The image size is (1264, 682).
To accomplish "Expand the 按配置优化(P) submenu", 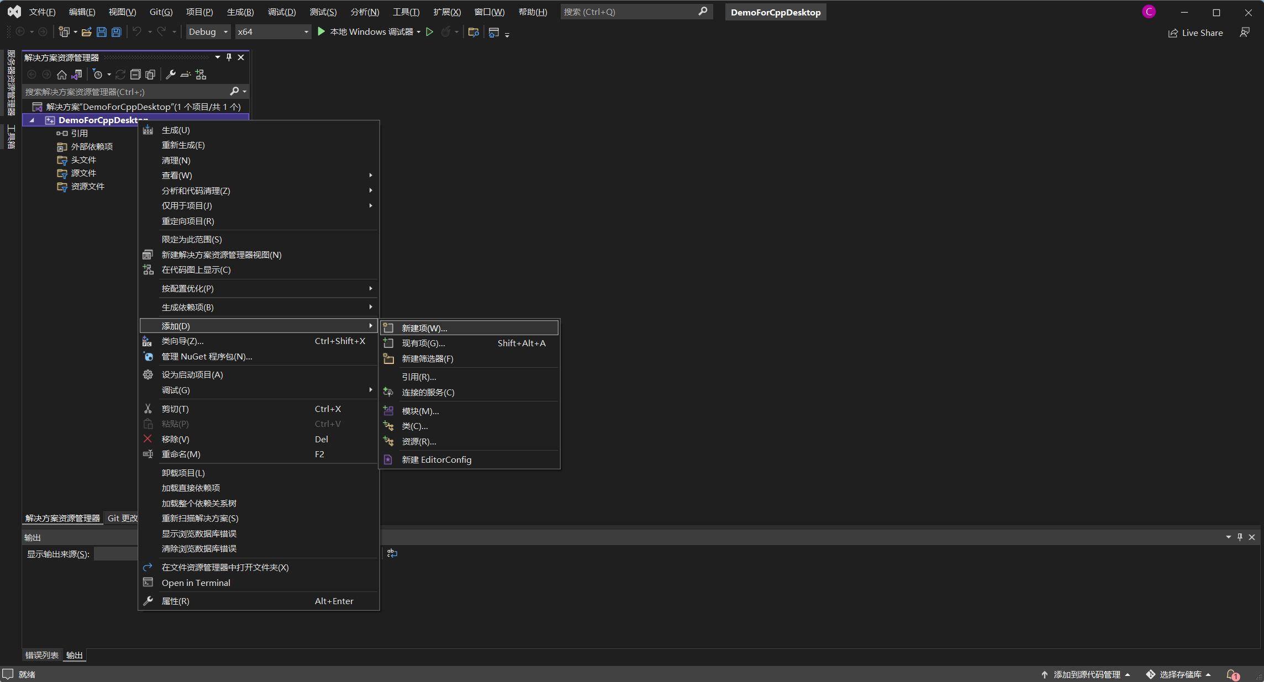I will click(259, 289).
